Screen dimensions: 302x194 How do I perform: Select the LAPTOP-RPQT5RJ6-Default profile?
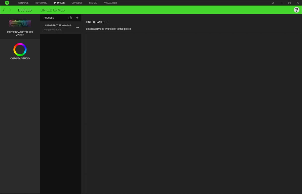60,27
